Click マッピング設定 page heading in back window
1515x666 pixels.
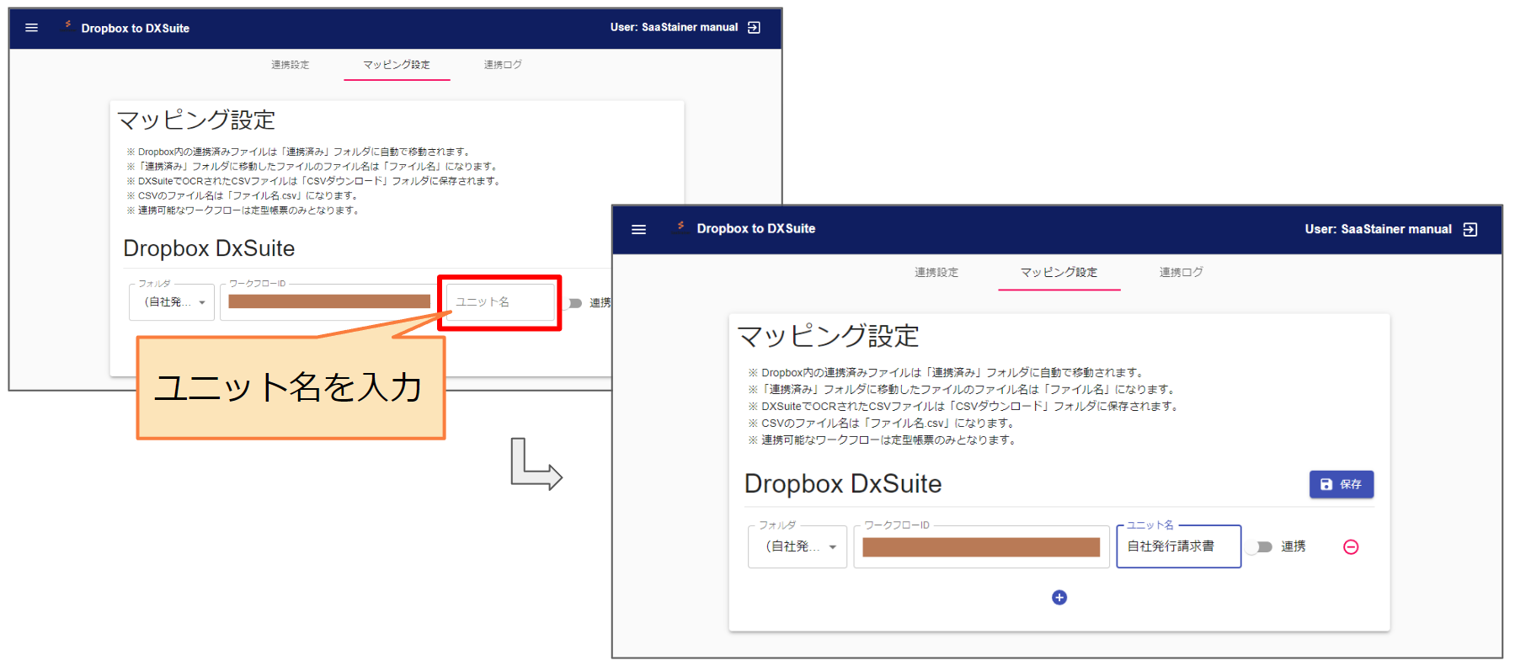196,120
